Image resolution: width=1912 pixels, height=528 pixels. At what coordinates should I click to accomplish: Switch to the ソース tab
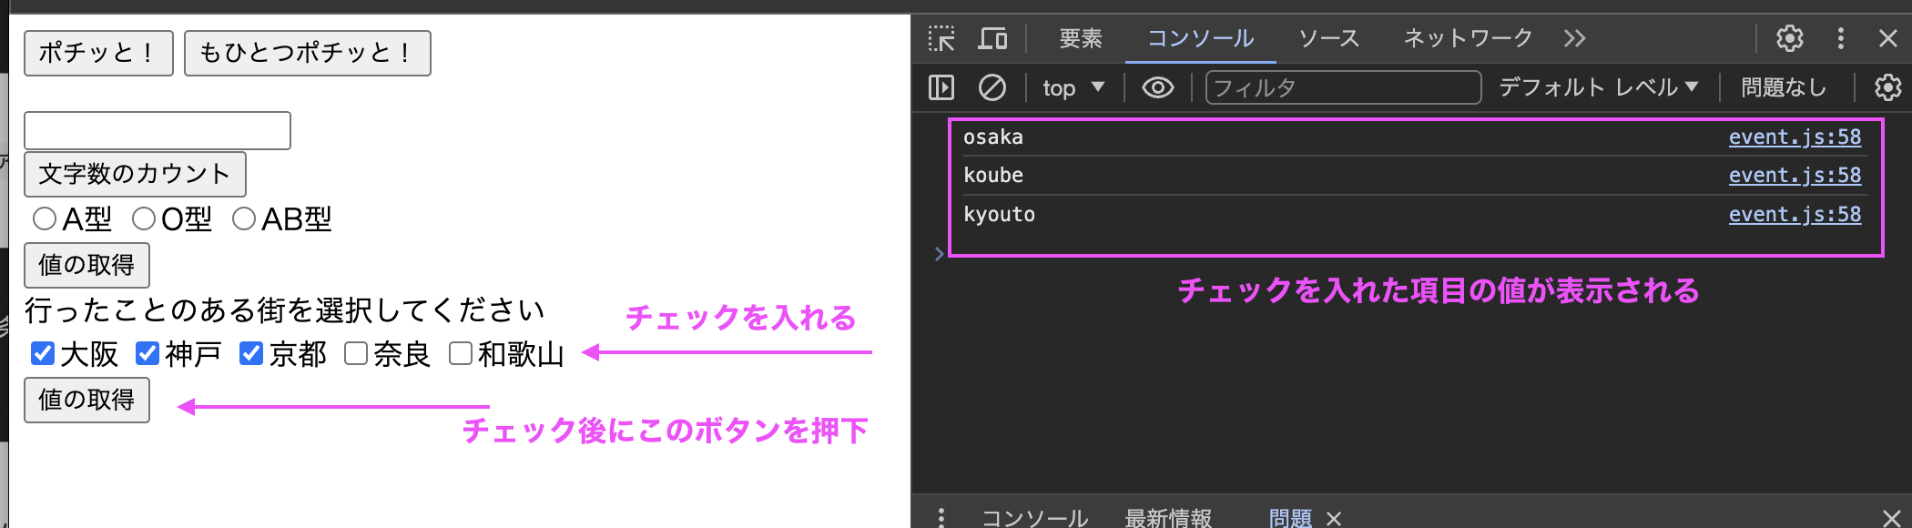(1328, 38)
